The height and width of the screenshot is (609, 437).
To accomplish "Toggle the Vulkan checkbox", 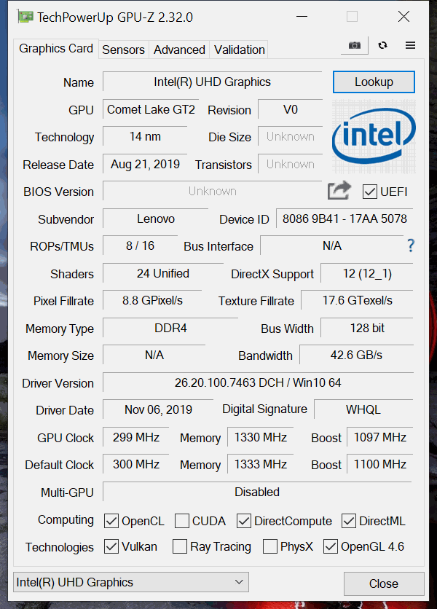I will pos(111,546).
